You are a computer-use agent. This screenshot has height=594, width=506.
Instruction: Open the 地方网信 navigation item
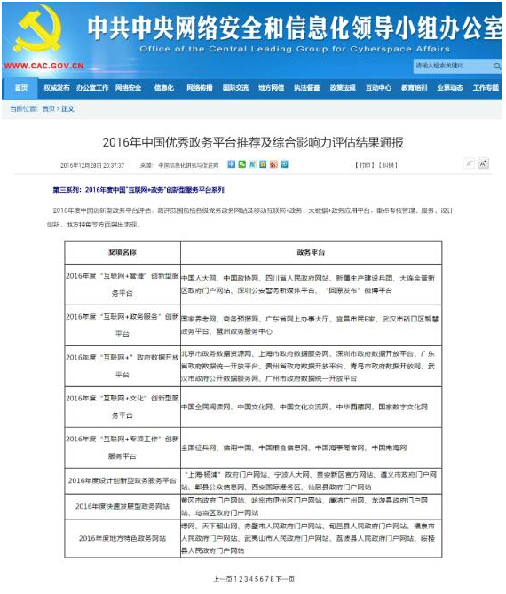271,88
